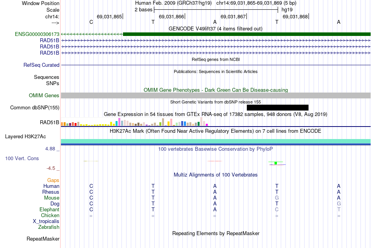This screenshot has width=371, height=248.
Task: Click the OMIM Genes track label
Action: (x=44, y=95)
